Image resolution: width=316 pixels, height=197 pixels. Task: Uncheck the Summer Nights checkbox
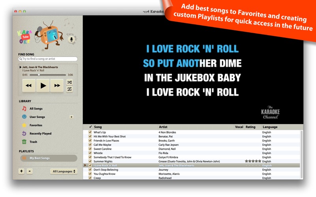[x=90, y=161]
